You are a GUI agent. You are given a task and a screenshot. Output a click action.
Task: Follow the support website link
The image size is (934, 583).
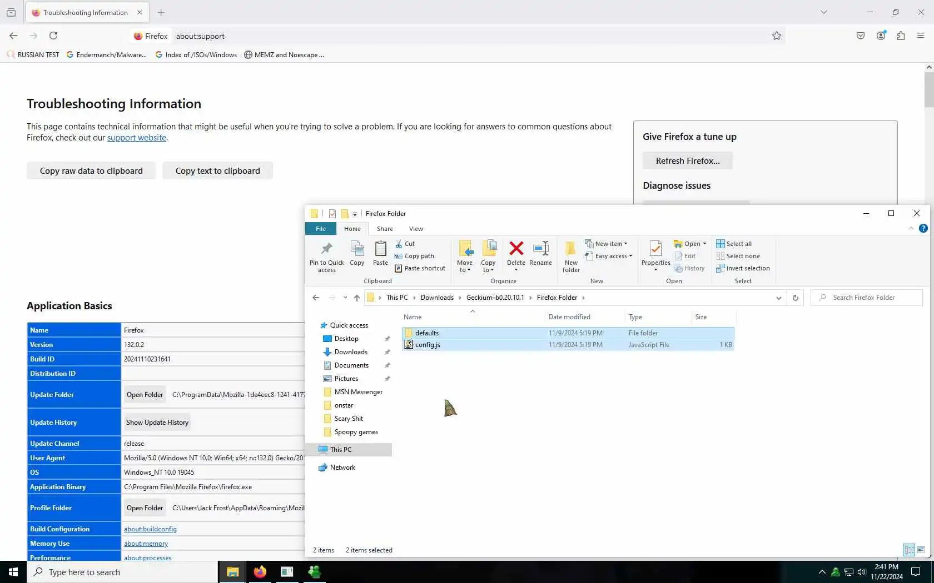[x=137, y=138]
